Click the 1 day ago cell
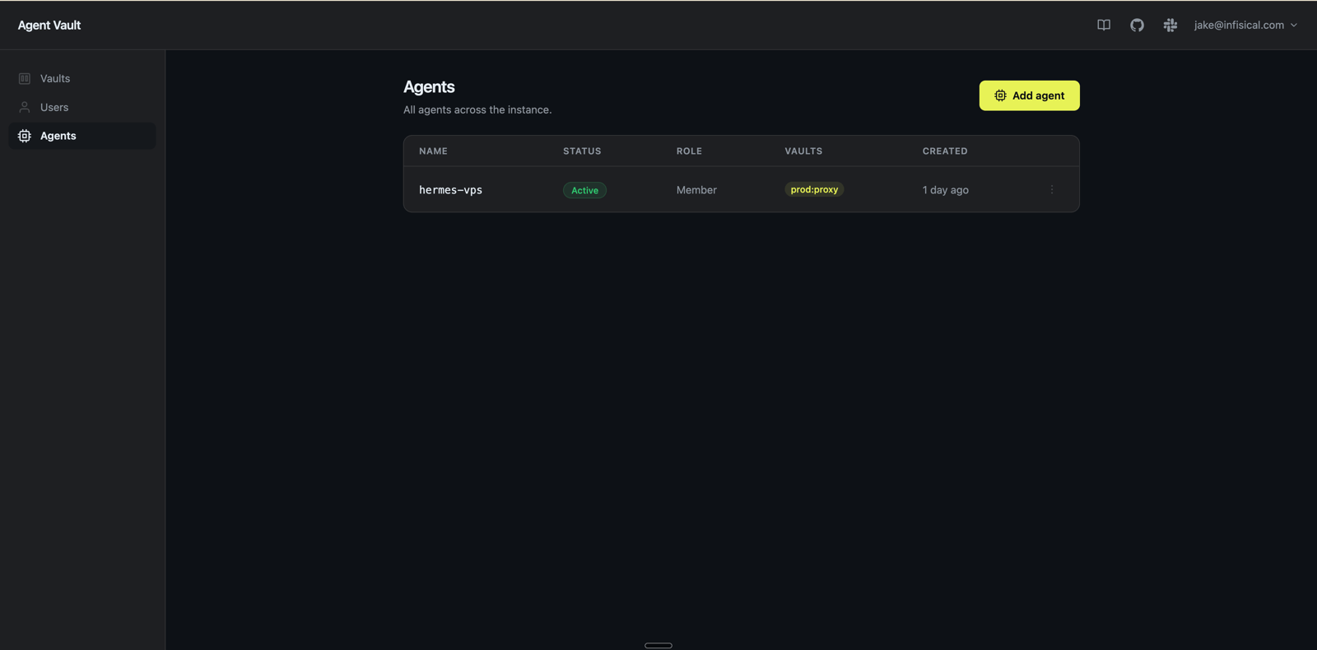 click(945, 190)
